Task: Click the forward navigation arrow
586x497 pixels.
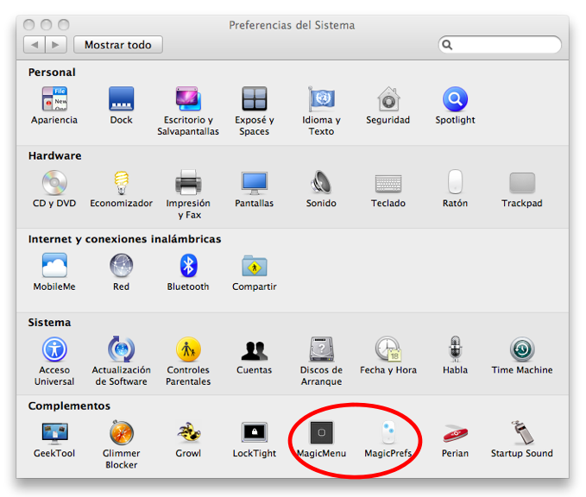Action: [55, 45]
